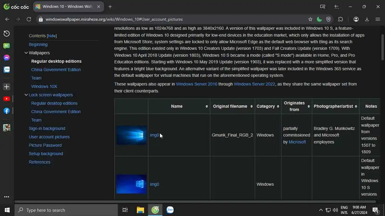Open the first img0 wallpaper thumbnail
Viewport: 385px width, 216px height.
click(x=131, y=135)
